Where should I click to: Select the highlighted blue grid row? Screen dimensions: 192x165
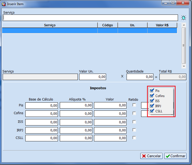pyautogui.click(x=90, y=31)
